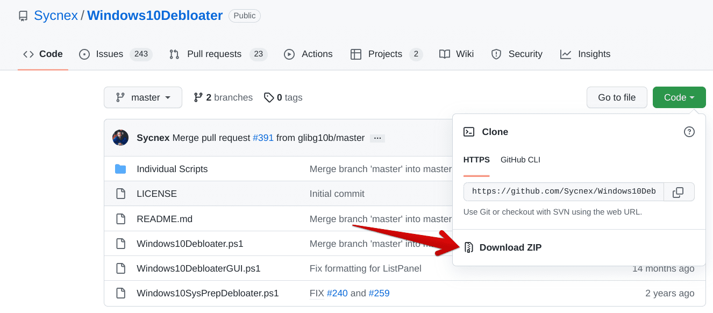Open the Security tab
This screenshot has height=313, width=713.
coord(517,54)
